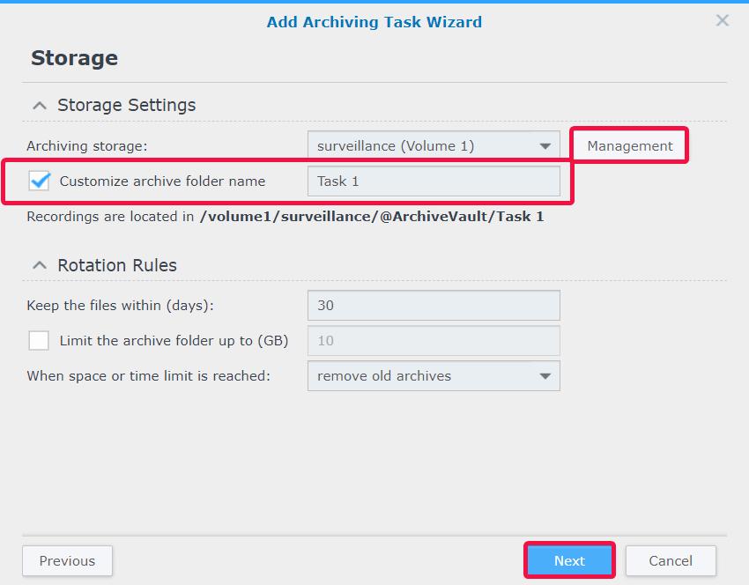Click the Customize archive folder name label

coord(162,181)
